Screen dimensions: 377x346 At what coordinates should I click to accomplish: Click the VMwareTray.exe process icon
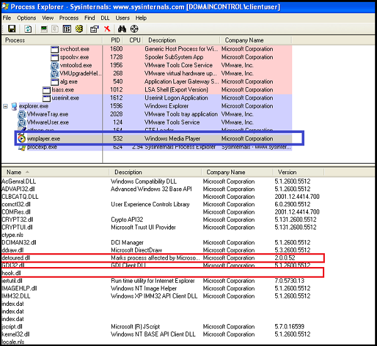click(x=22, y=114)
